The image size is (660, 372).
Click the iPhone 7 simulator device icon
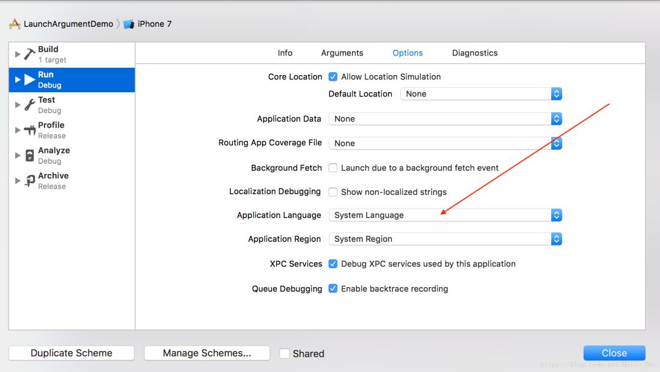pos(129,24)
